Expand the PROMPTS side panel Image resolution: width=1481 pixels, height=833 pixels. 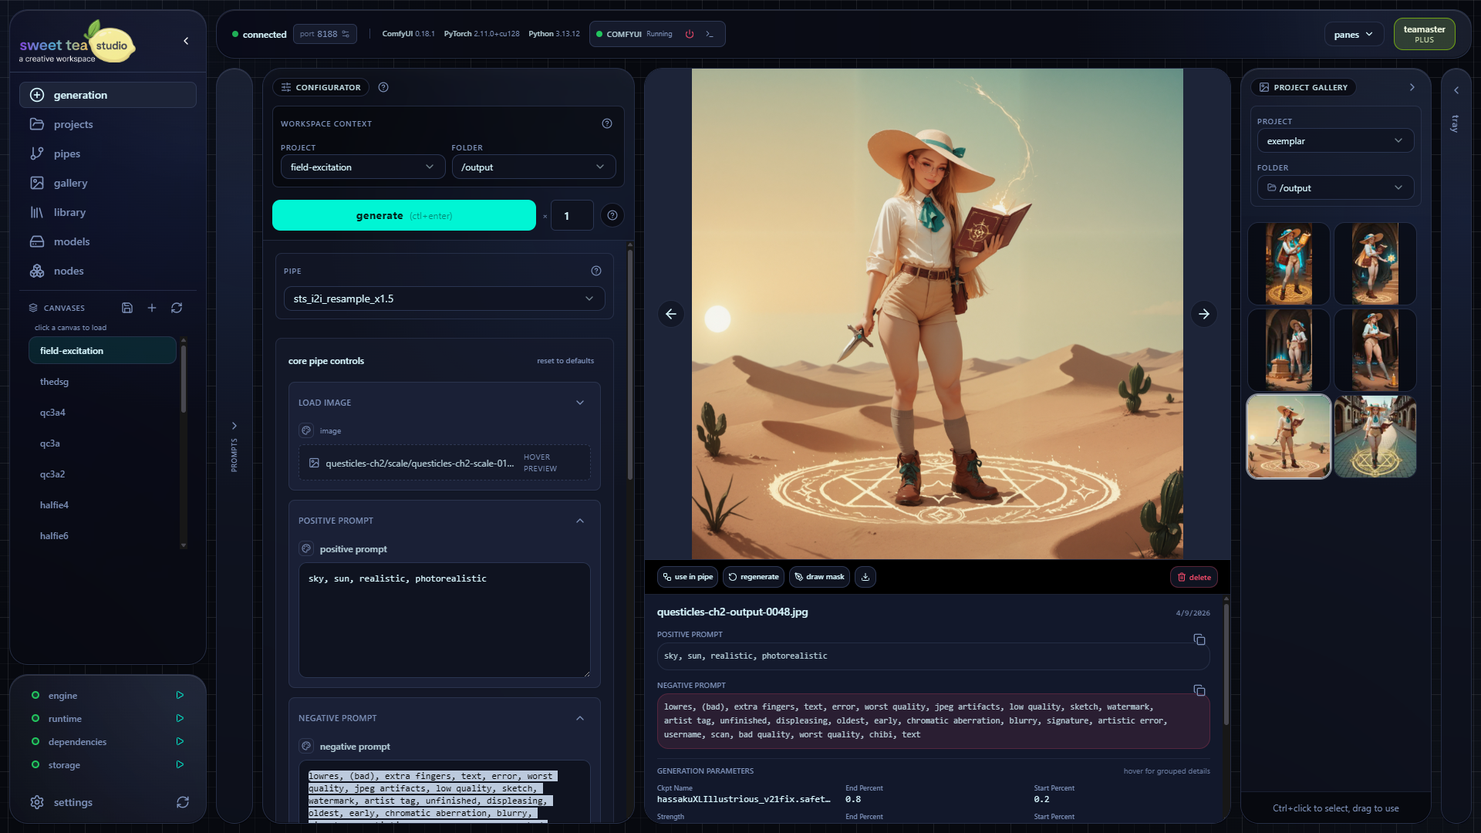pyautogui.click(x=234, y=426)
